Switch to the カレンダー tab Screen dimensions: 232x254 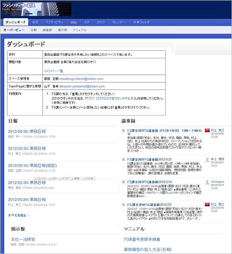tap(119, 22)
